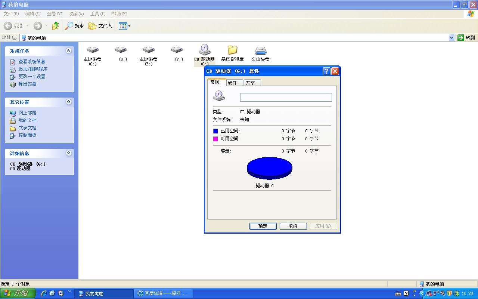Close the CD 驱动器 properties dialog
The image size is (478, 299).
coord(335,71)
